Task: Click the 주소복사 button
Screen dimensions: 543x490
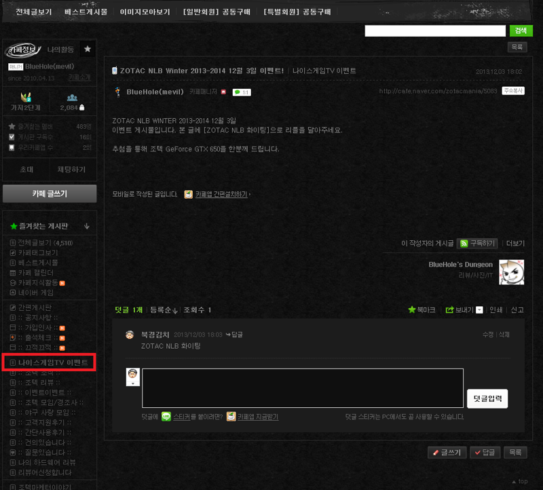Action: (x=513, y=91)
